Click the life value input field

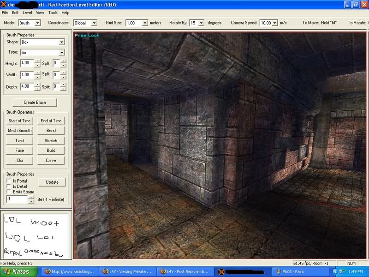[17, 199]
